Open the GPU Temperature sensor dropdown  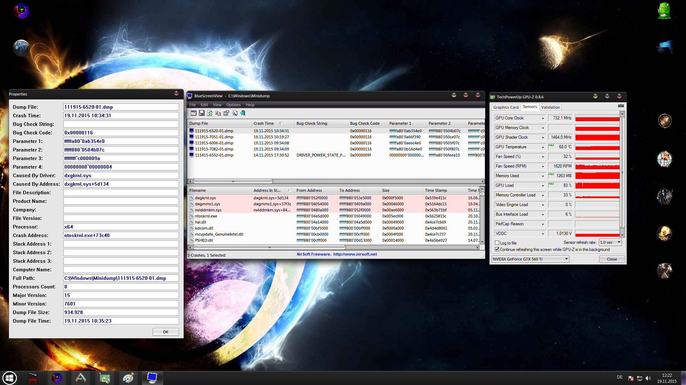point(543,147)
